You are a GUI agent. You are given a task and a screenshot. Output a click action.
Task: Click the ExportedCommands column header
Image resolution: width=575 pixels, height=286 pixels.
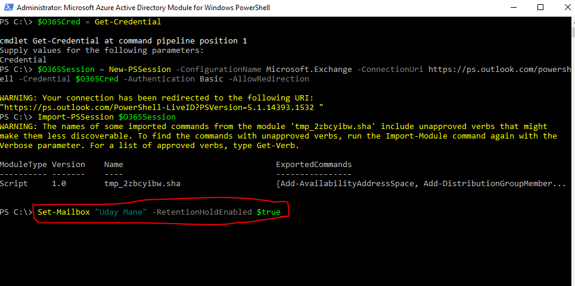pyautogui.click(x=313, y=165)
